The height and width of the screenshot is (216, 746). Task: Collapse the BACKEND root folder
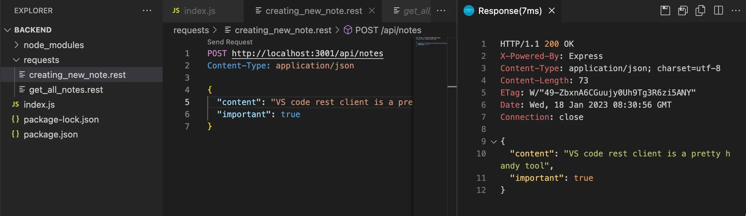click(7, 30)
